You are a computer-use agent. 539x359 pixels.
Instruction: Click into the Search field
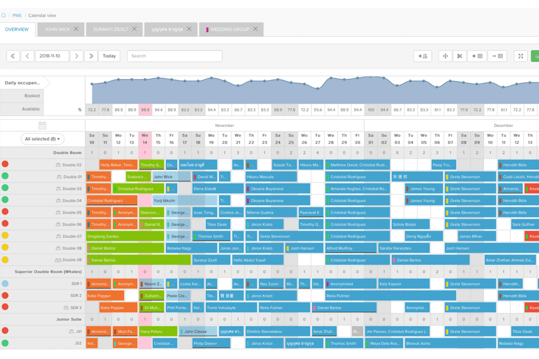coord(174,56)
